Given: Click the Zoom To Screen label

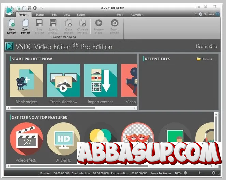Looking at the screenshot, I should (161, 173).
